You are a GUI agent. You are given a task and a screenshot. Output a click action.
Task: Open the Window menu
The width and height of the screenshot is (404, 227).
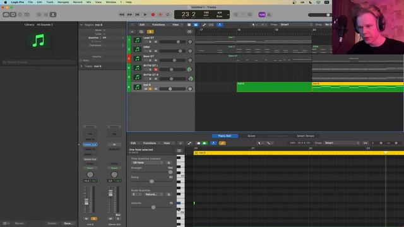coord(111,2)
